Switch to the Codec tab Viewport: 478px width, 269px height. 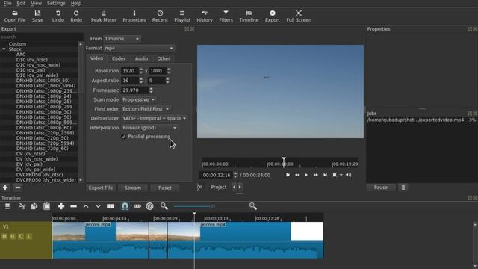click(119, 58)
